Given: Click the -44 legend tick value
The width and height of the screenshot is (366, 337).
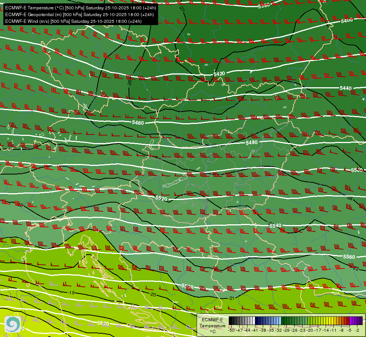Looking at the screenshot, I should coord(247,331).
